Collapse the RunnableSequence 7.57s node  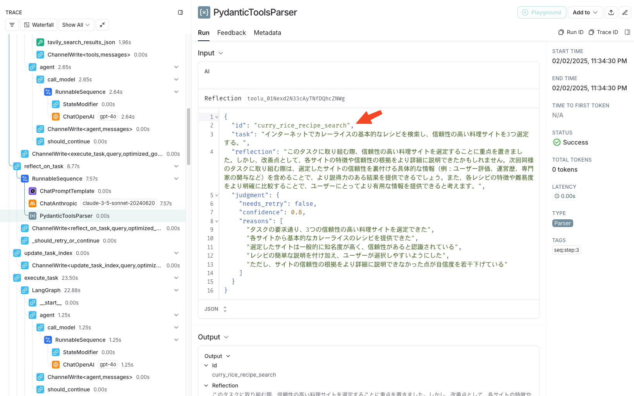pos(176,179)
